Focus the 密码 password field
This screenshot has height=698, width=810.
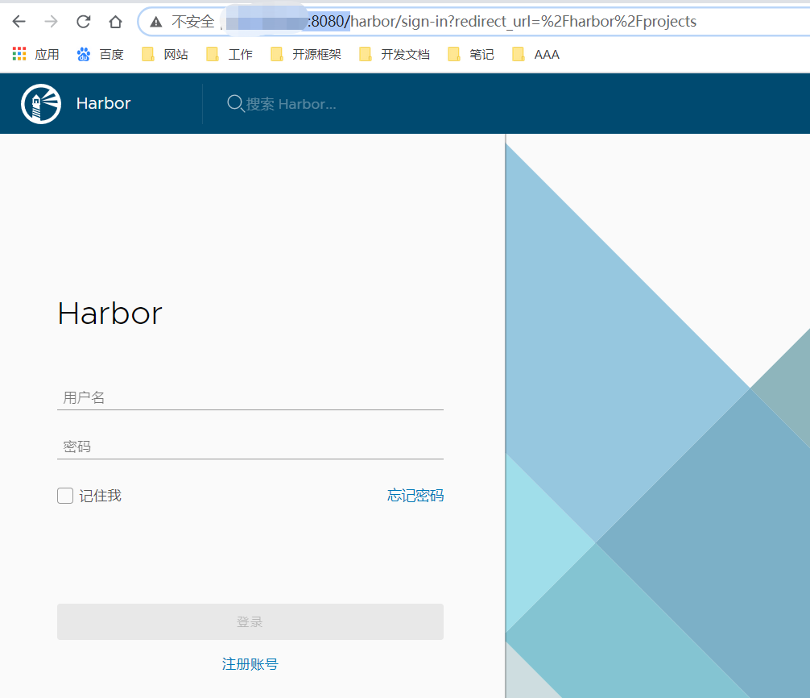click(250, 447)
